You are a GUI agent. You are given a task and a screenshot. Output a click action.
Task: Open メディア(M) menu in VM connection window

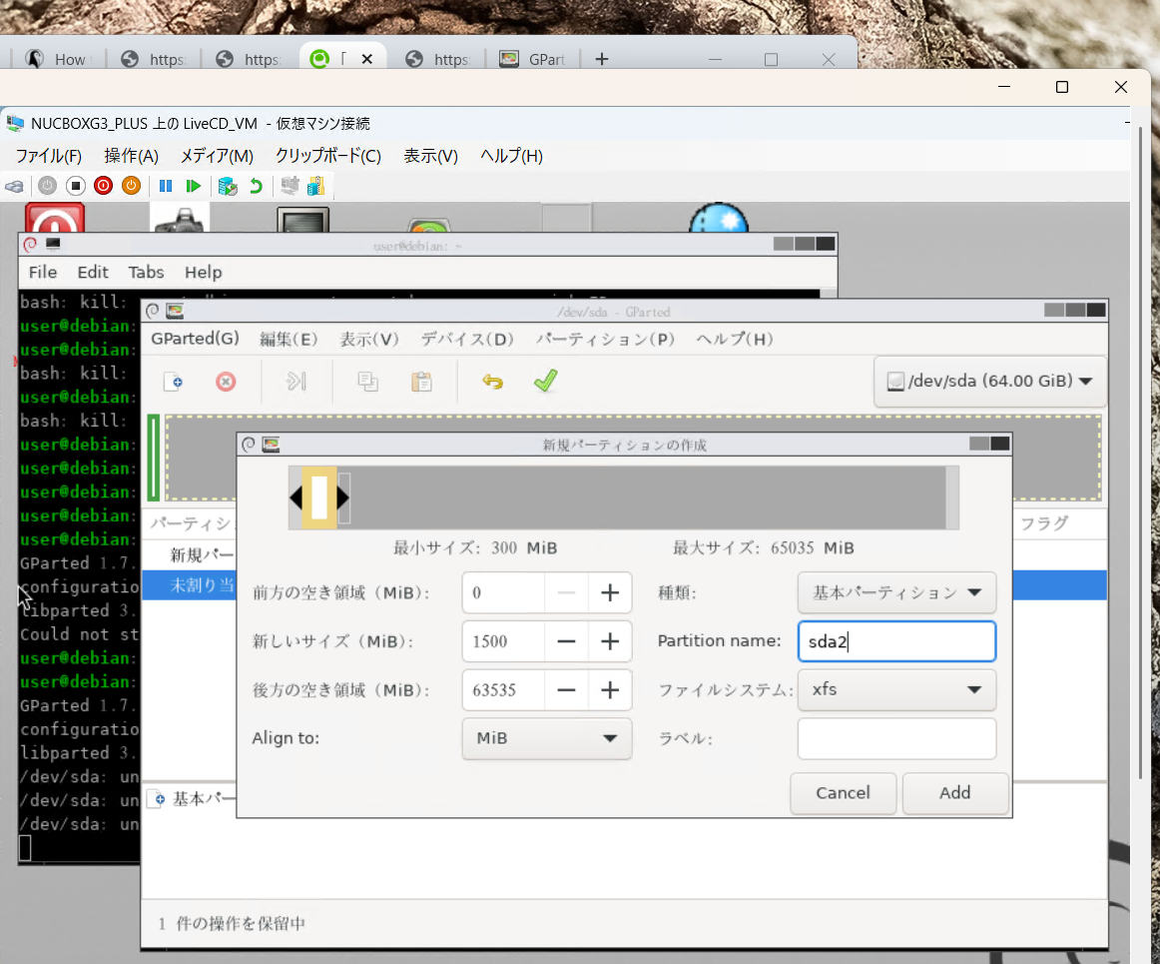(218, 156)
